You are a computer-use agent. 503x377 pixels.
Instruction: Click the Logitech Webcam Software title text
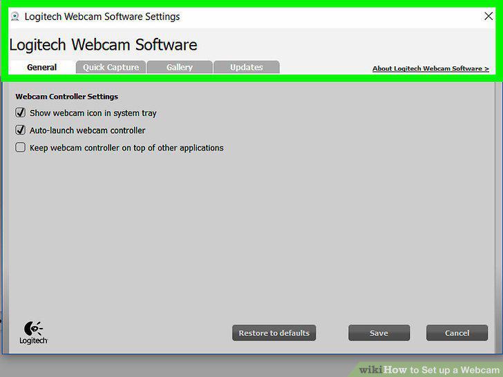point(103,45)
